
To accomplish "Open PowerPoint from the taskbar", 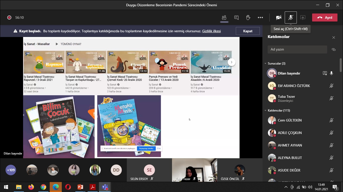I will click(80, 187).
